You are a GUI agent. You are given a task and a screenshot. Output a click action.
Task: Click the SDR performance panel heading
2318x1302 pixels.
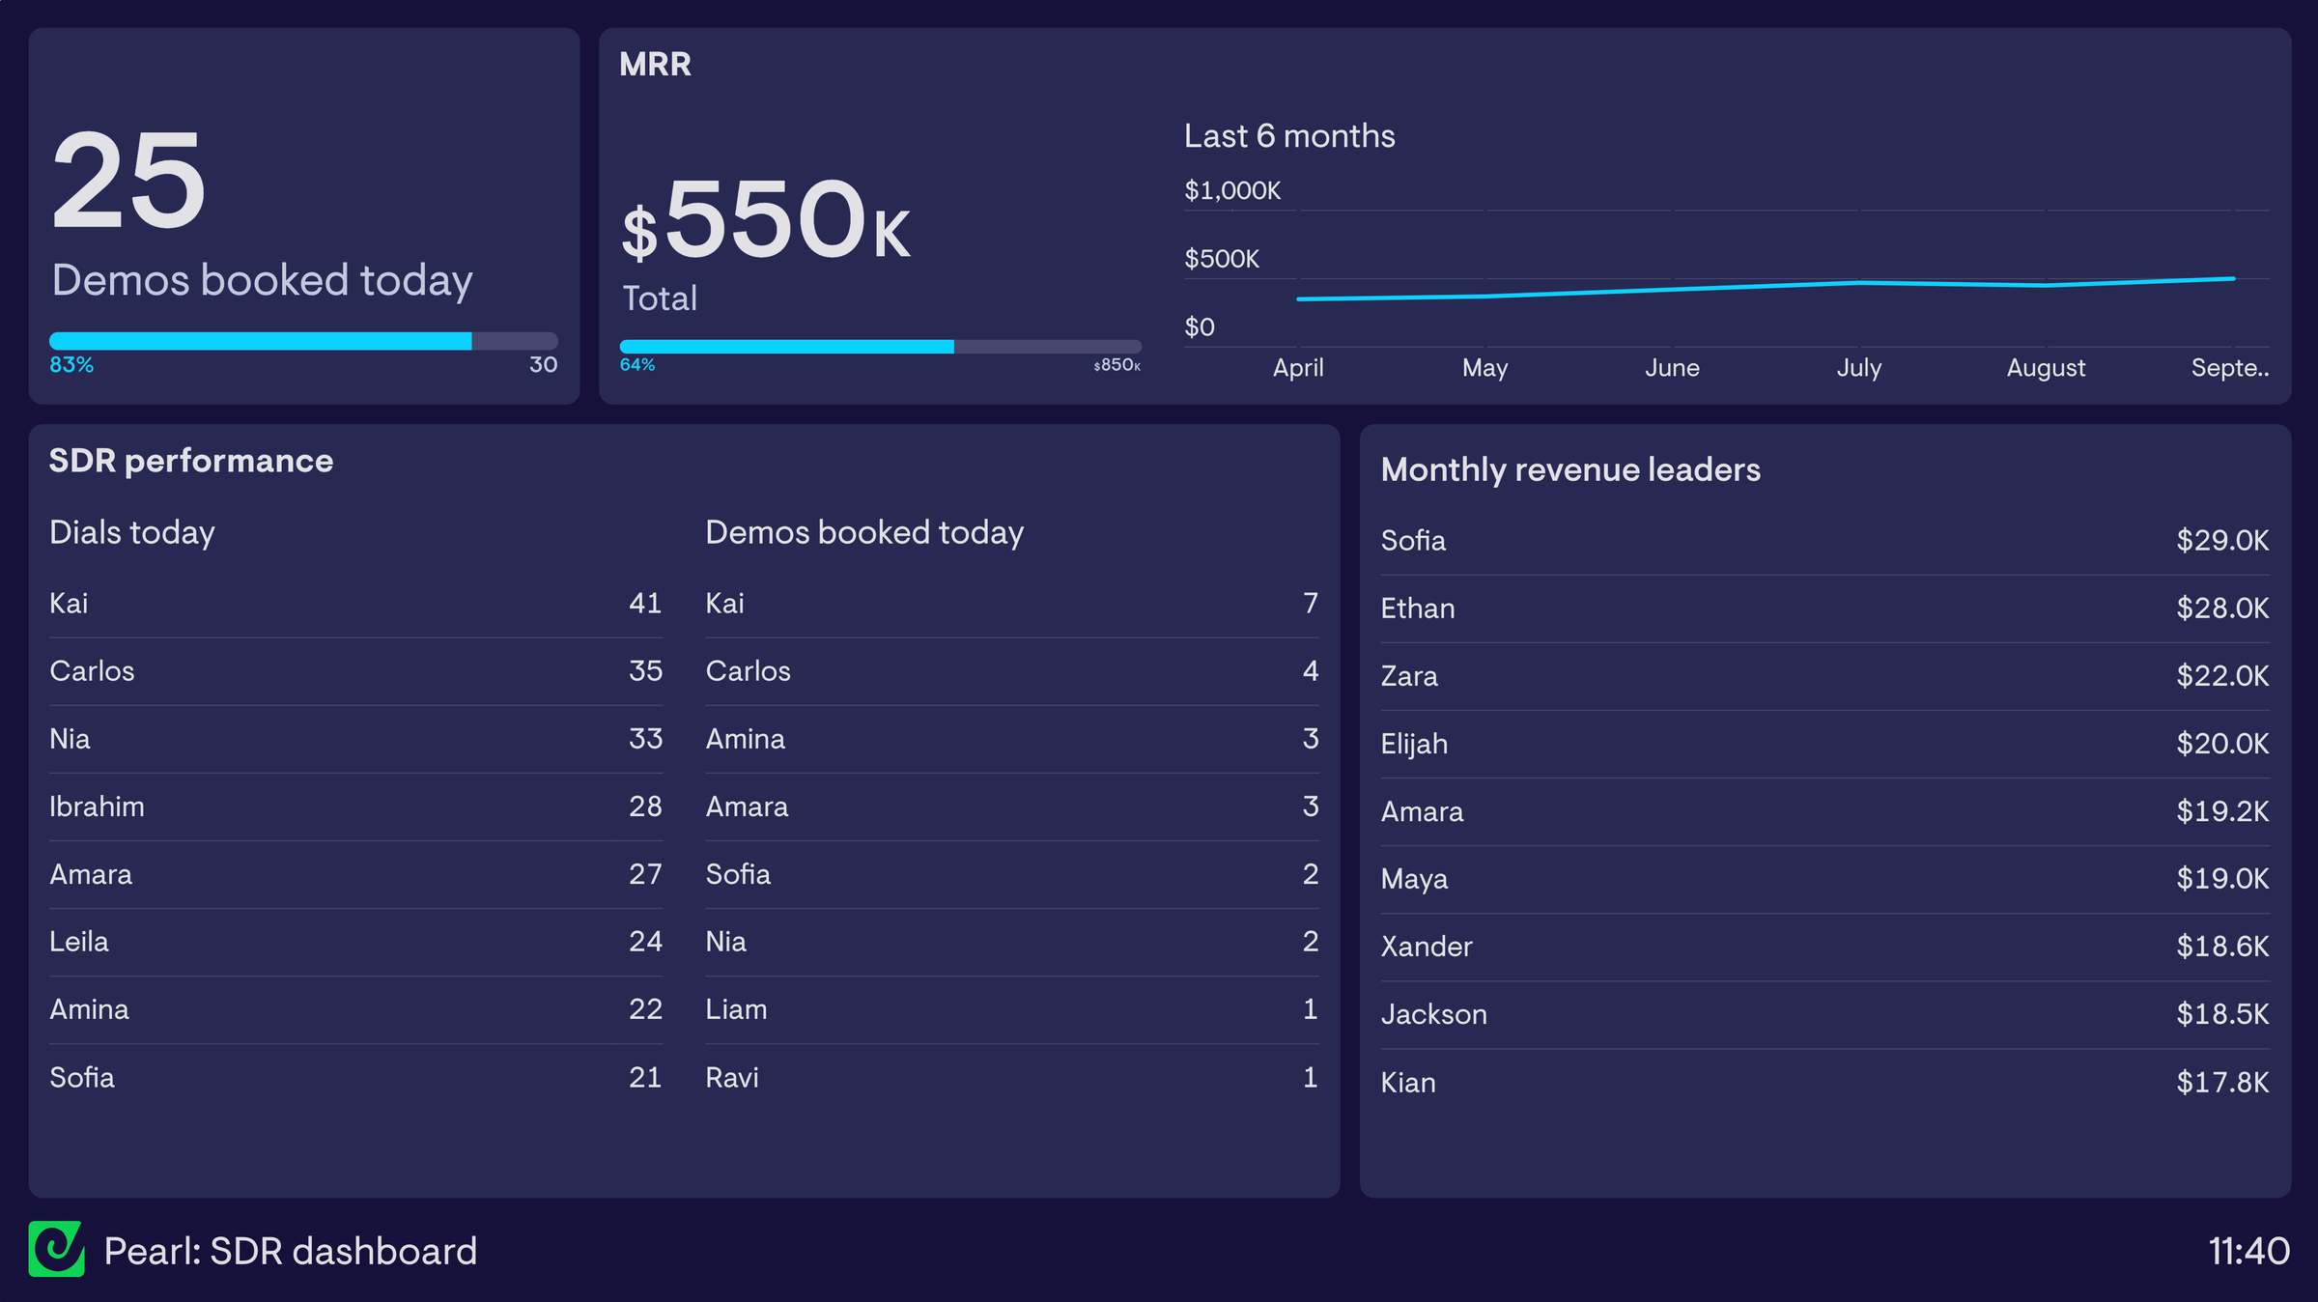(x=190, y=461)
